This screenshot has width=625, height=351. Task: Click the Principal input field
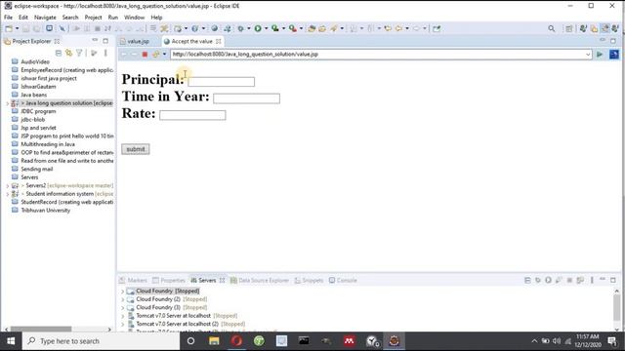(222, 82)
